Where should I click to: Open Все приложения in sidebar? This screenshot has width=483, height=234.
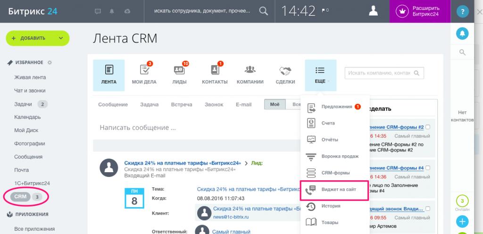point(34,229)
